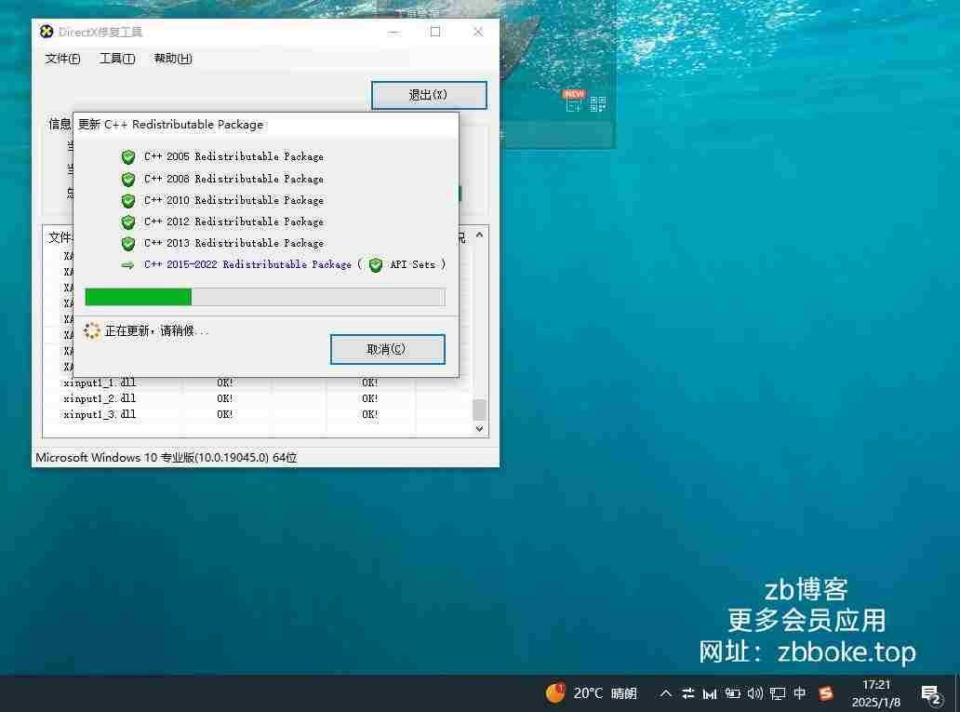Click the 退出(X) exit button
The width and height of the screenshot is (960, 712).
pos(429,95)
